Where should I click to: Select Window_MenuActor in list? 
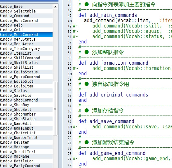(26, 44)
